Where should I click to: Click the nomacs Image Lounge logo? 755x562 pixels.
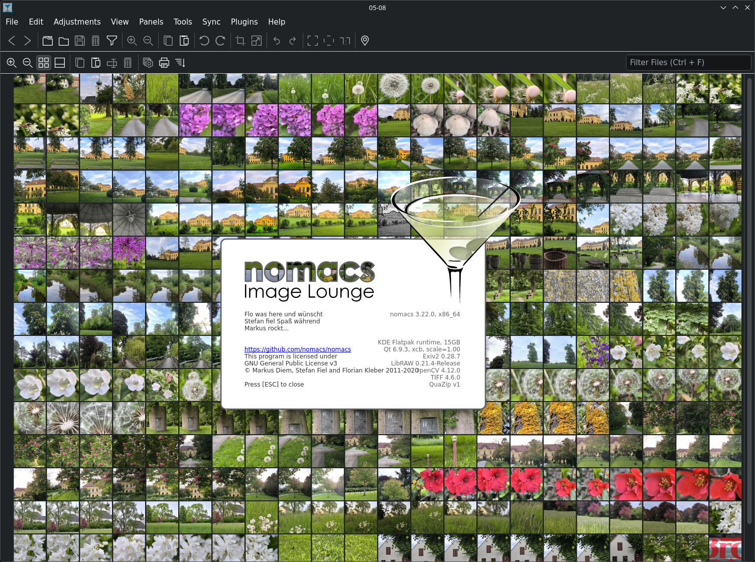click(x=309, y=281)
